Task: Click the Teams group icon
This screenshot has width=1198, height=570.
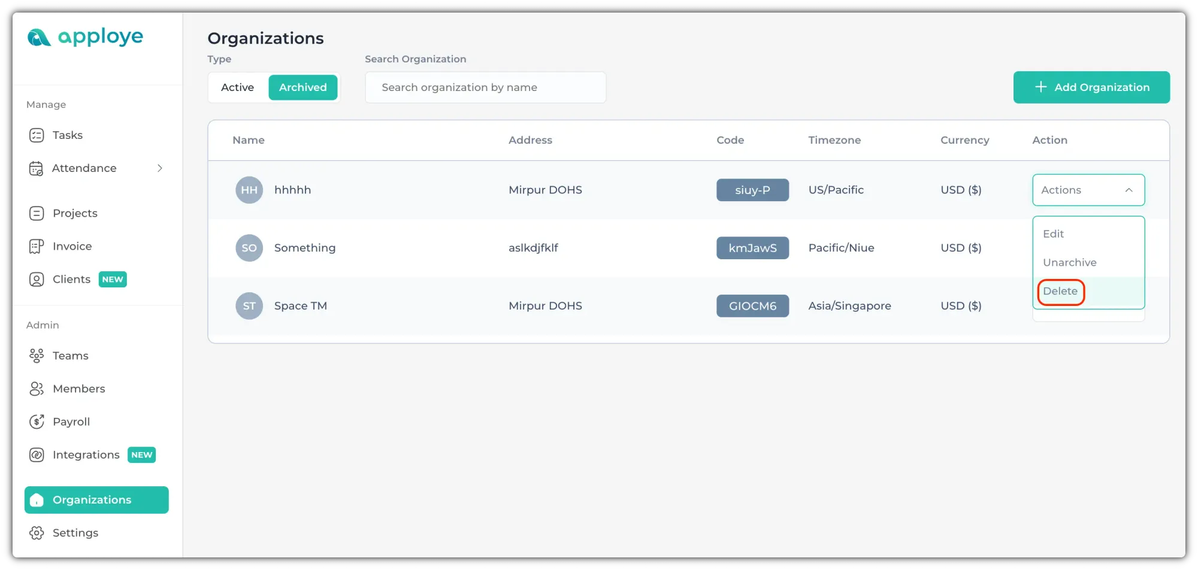Action: pos(37,356)
